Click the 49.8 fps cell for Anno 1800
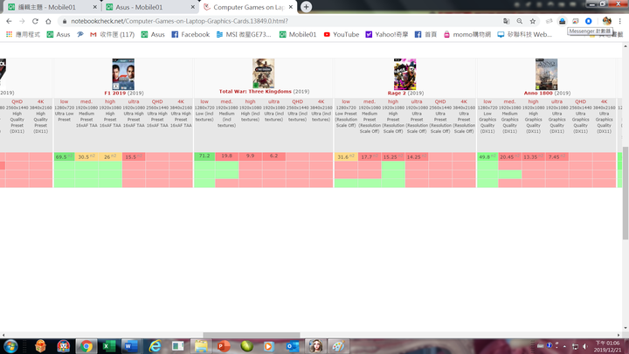Viewport: 629px width, 354px height. [487, 156]
